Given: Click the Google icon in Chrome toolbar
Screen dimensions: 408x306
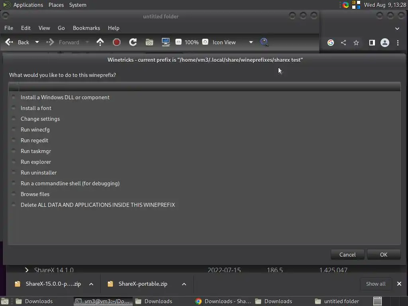Looking at the screenshot, I should click(x=330, y=43).
